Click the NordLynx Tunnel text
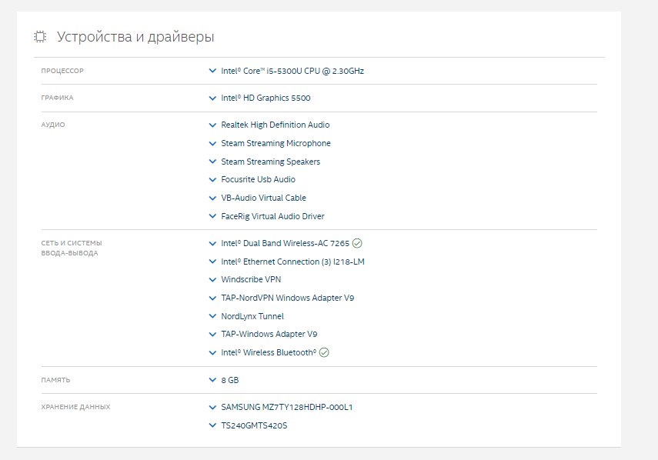This screenshot has height=460, width=658. coord(252,316)
